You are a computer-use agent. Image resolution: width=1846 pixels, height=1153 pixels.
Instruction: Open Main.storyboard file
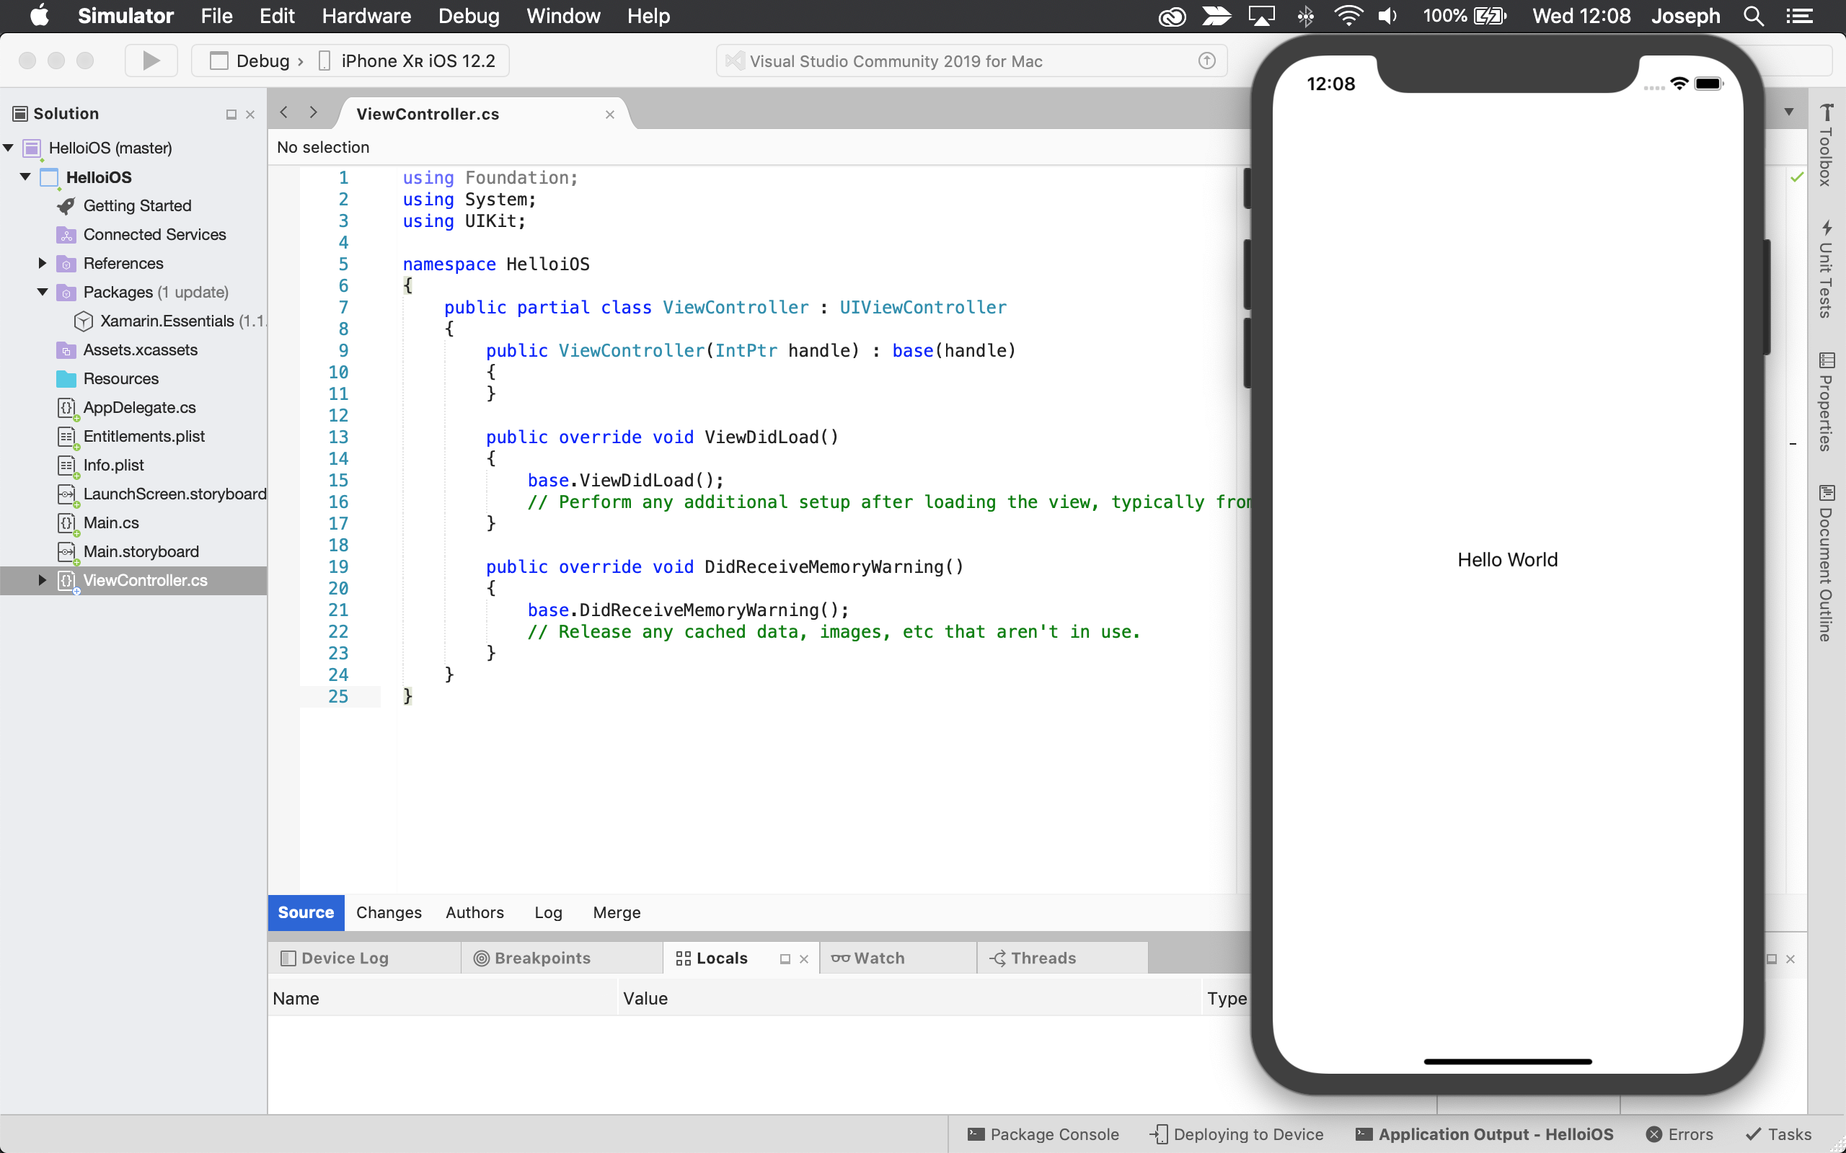pos(141,551)
